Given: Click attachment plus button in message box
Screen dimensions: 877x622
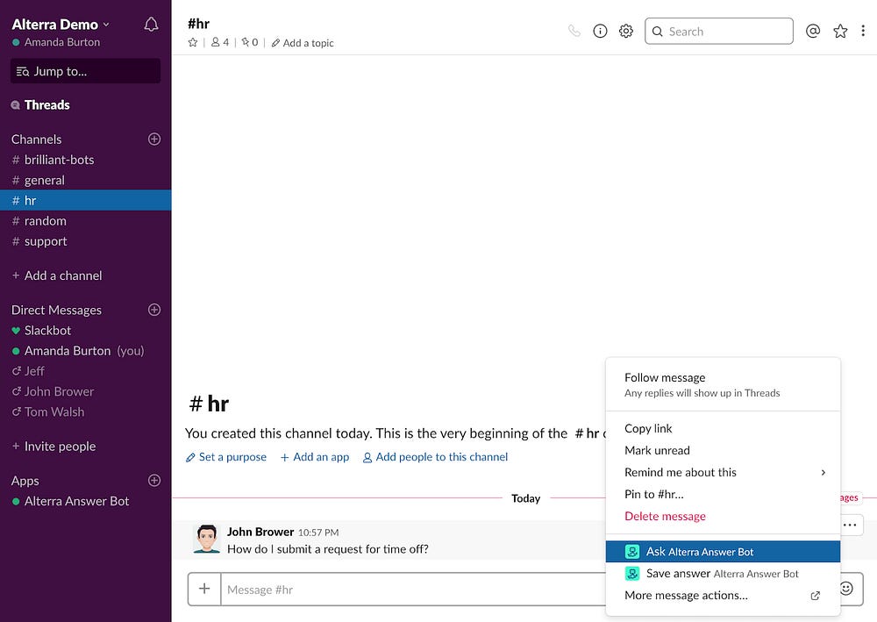Looking at the screenshot, I should point(204,589).
